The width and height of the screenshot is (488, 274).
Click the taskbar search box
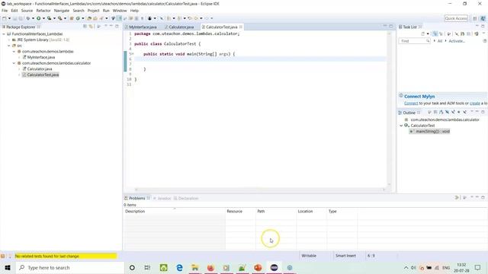pyautogui.click(x=69, y=267)
